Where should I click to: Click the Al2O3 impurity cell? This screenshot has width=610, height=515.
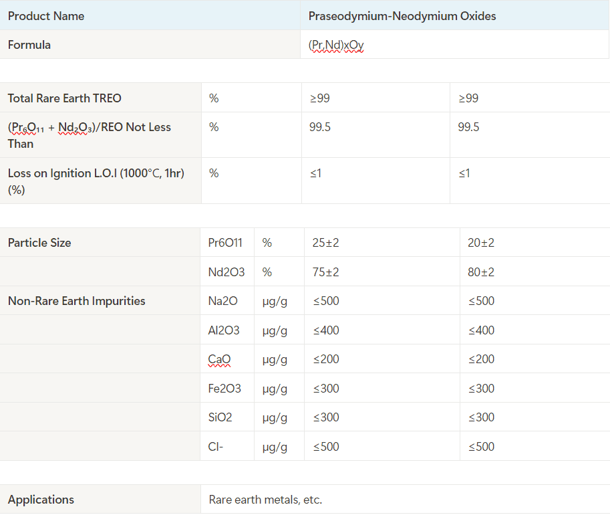point(224,330)
